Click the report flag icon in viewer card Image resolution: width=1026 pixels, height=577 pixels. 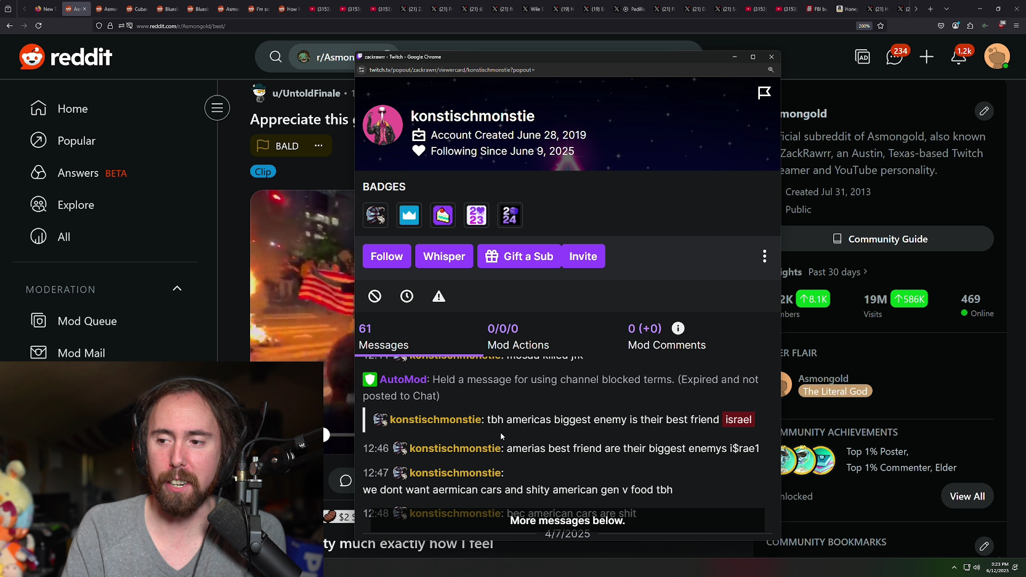click(764, 93)
